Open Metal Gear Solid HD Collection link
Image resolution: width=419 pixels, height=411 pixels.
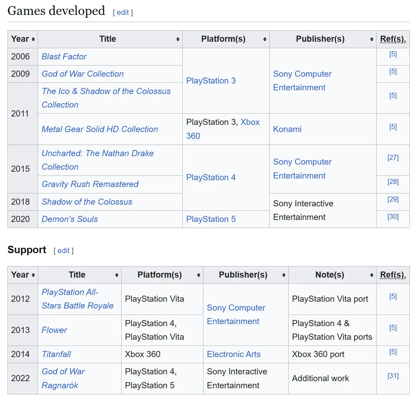pyautogui.click(x=100, y=129)
